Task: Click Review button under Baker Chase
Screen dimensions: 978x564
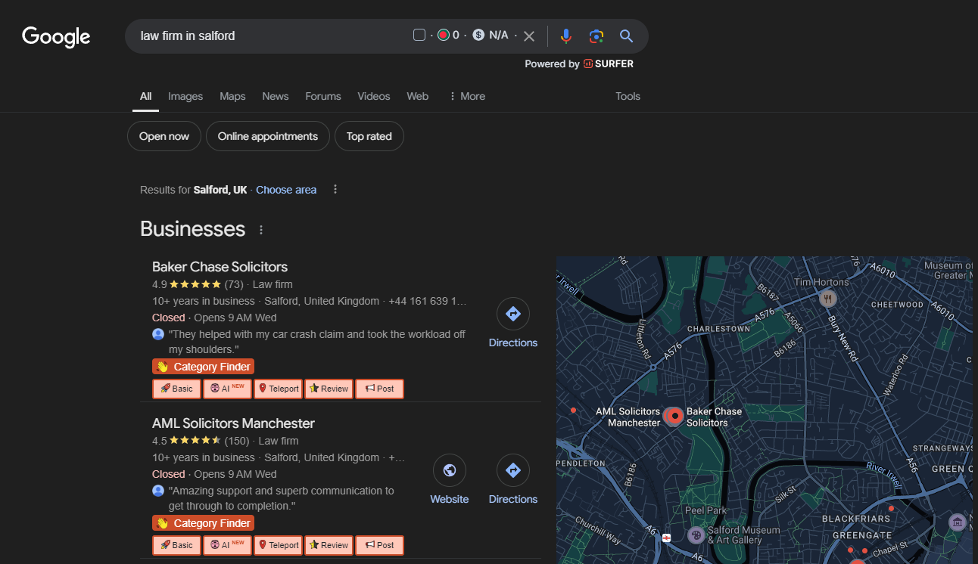Action: tap(329, 389)
